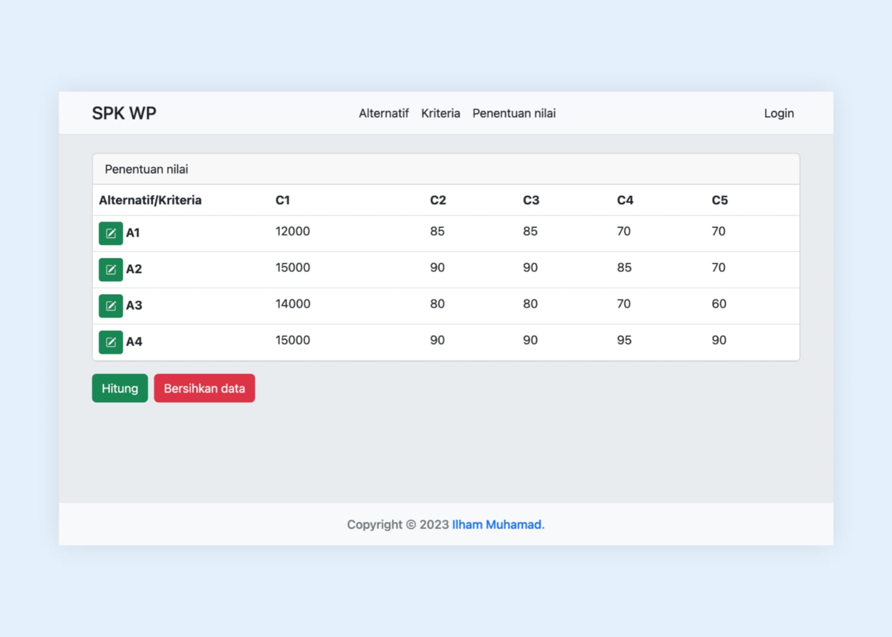Edit row A4 using its green icon
The image size is (892, 637).
click(x=110, y=342)
